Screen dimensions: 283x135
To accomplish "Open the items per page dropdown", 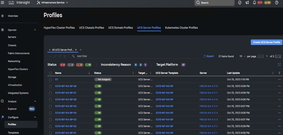I will tap(242, 56).
